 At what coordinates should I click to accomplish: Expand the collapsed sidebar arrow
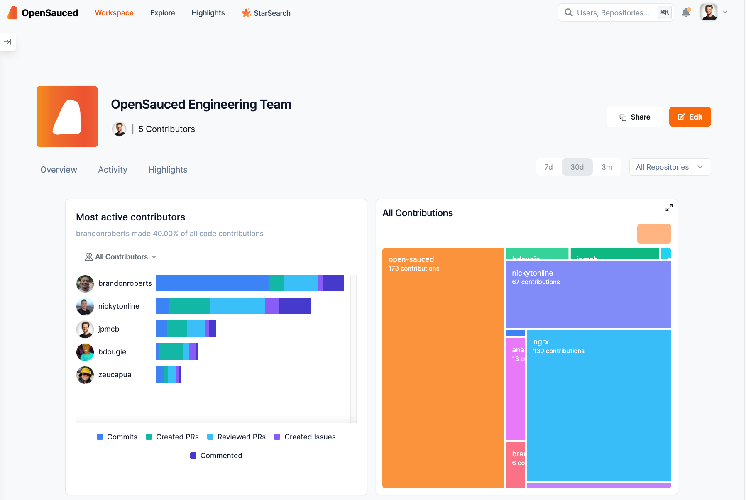[x=7, y=42]
